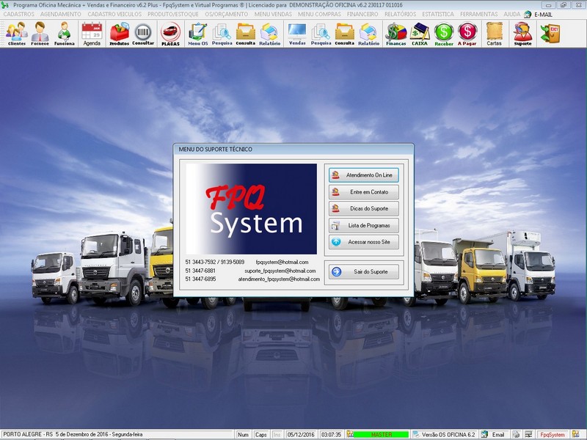Click the suporte_fpqsystem@hotmail.com address
Viewport: 587px width, 440px height.
click(280, 271)
